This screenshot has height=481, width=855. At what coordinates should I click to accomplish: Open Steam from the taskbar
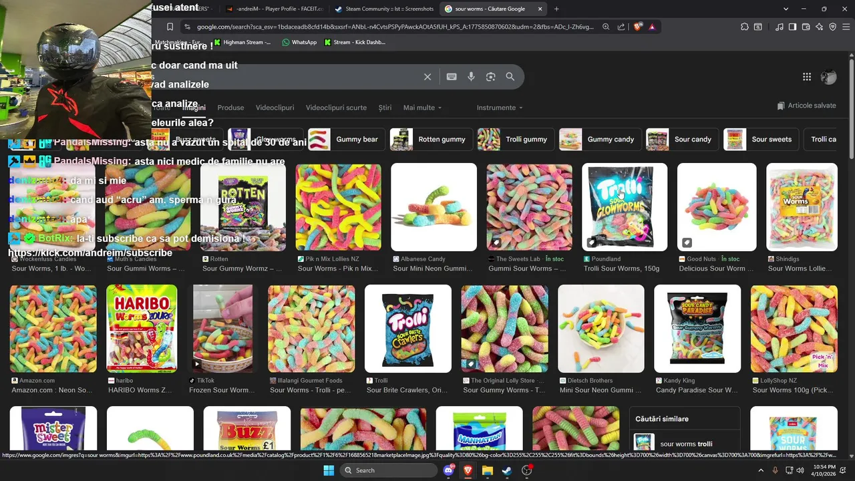[507, 470]
